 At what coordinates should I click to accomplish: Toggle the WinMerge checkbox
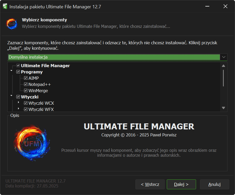[26, 91]
